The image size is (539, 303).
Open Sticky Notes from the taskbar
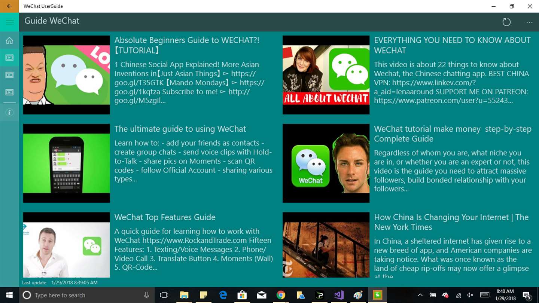tap(203, 295)
